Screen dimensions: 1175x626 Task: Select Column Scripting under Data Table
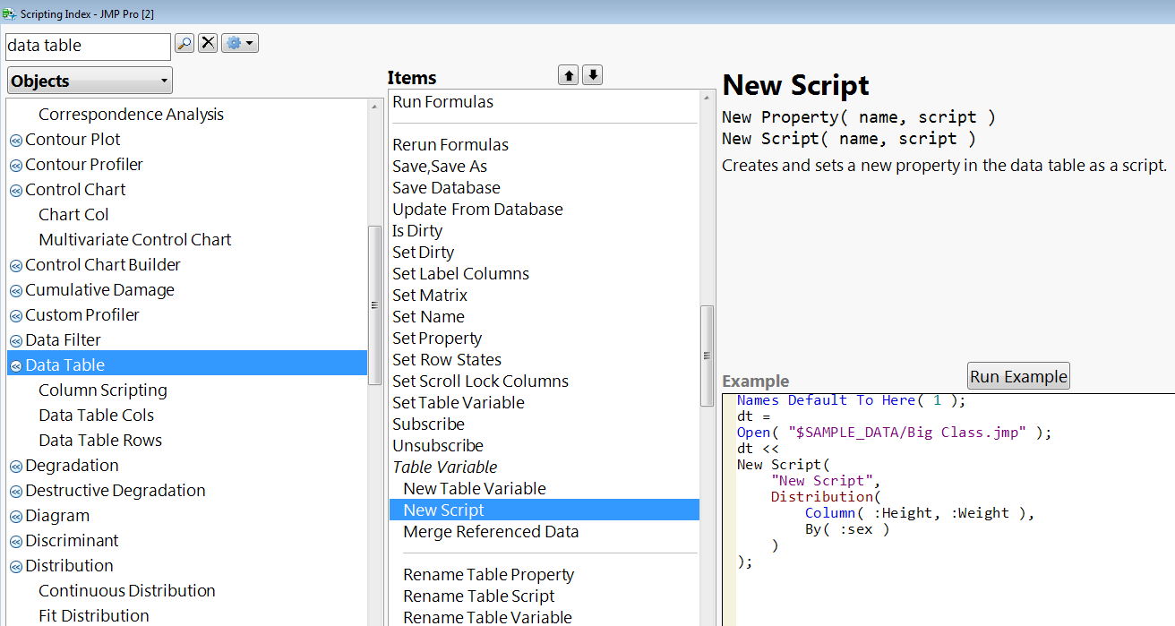coord(103,390)
